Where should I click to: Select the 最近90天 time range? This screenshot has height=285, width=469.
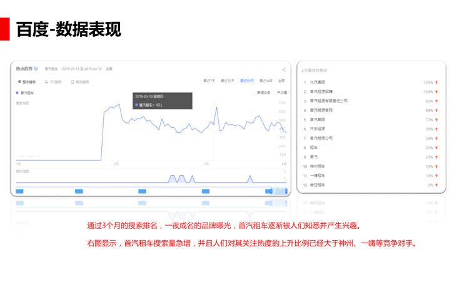(247, 81)
